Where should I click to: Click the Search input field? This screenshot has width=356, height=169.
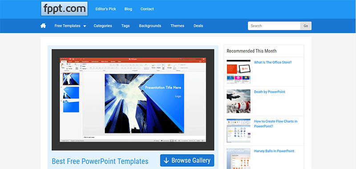[x=274, y=26]
